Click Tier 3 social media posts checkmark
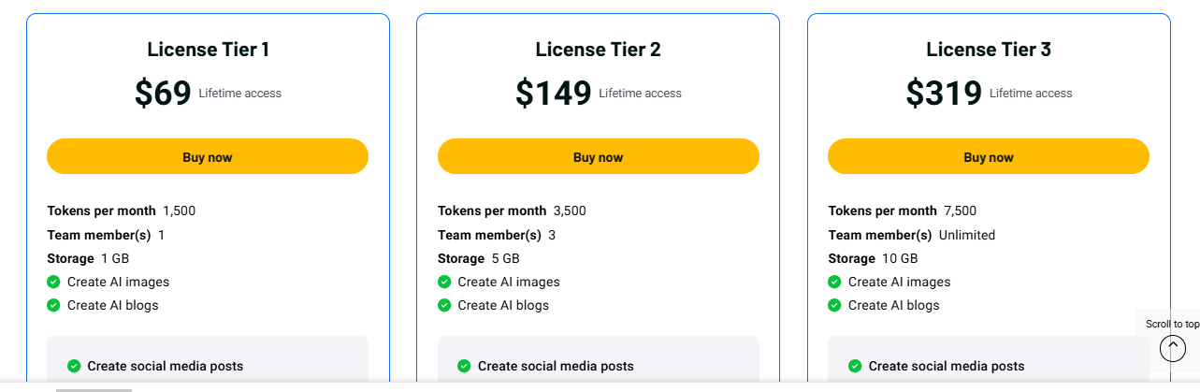1200x392 pixels. point(855,366)
